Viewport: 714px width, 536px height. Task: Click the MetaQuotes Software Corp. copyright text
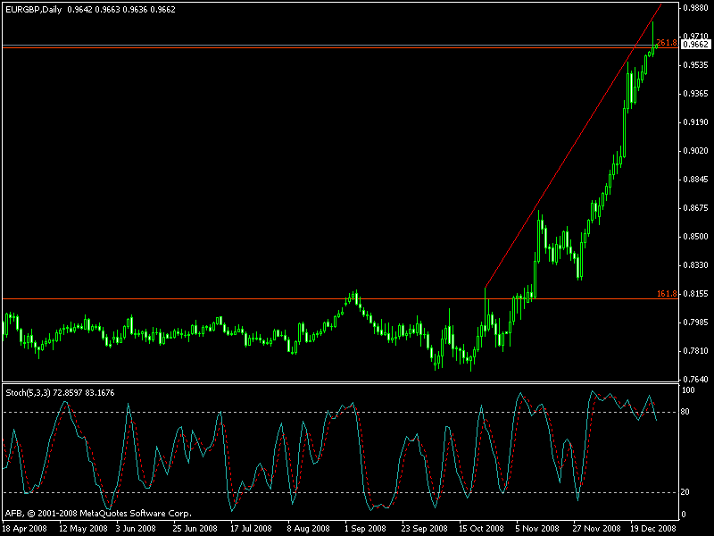(98, 514)
